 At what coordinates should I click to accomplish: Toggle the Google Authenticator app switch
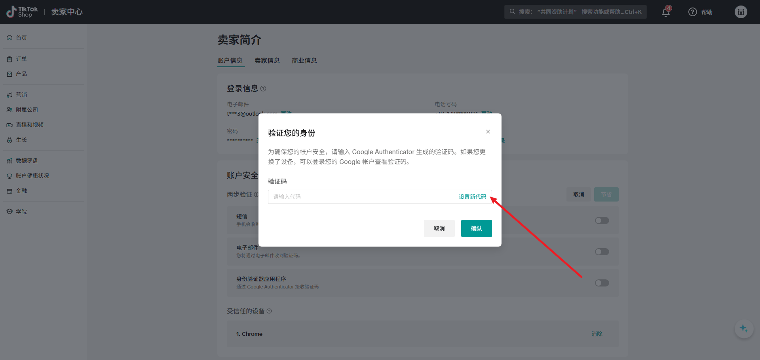coord(602,283)
